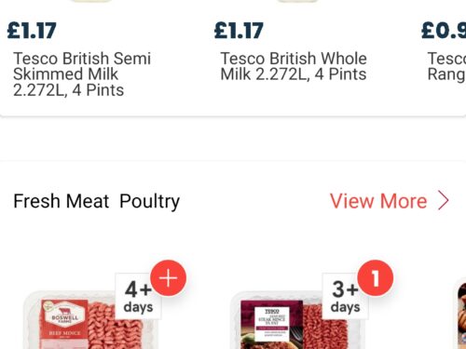Tap the £1.17 price of semi skimmed milk

point(32,31)
